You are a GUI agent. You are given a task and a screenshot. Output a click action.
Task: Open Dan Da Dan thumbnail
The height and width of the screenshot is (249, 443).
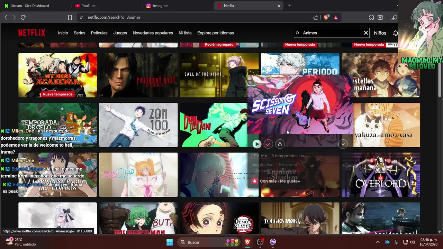click(x=214, y=125)
